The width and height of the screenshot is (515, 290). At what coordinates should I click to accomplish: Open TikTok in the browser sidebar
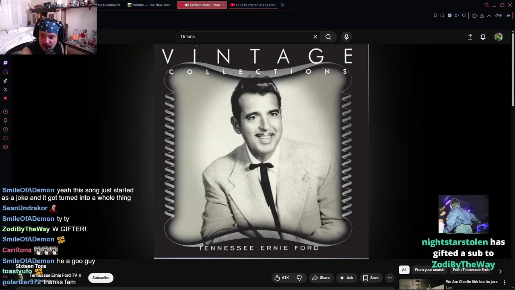(6, 81)
